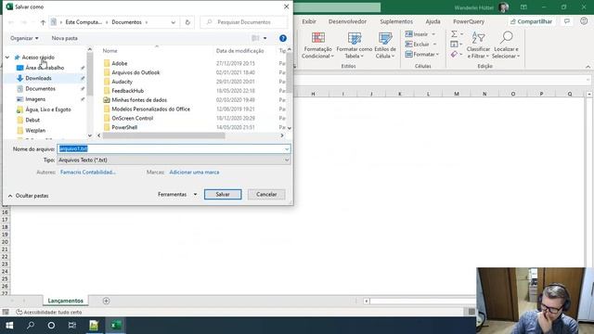Click Documentos in the breadcrumb path
The height and width of the screenshot is (334, 594).
126,22
